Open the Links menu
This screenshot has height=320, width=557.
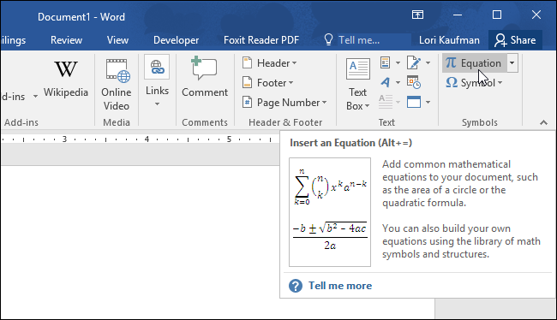pyautogui.click(x=157, y=81)
